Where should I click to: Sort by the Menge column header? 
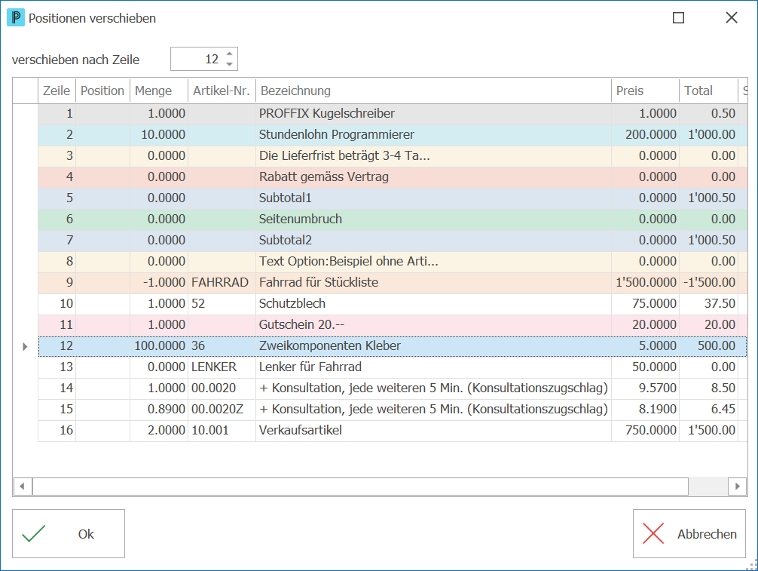point(158,91)
